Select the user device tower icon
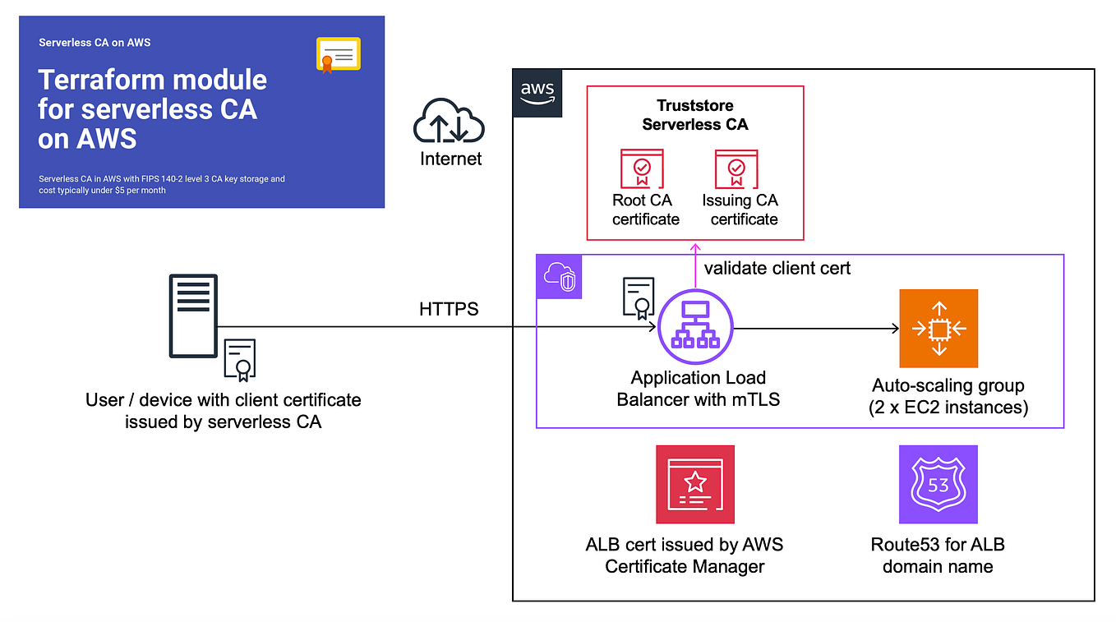The image size is (1116, 622). (x=192, y=315)
